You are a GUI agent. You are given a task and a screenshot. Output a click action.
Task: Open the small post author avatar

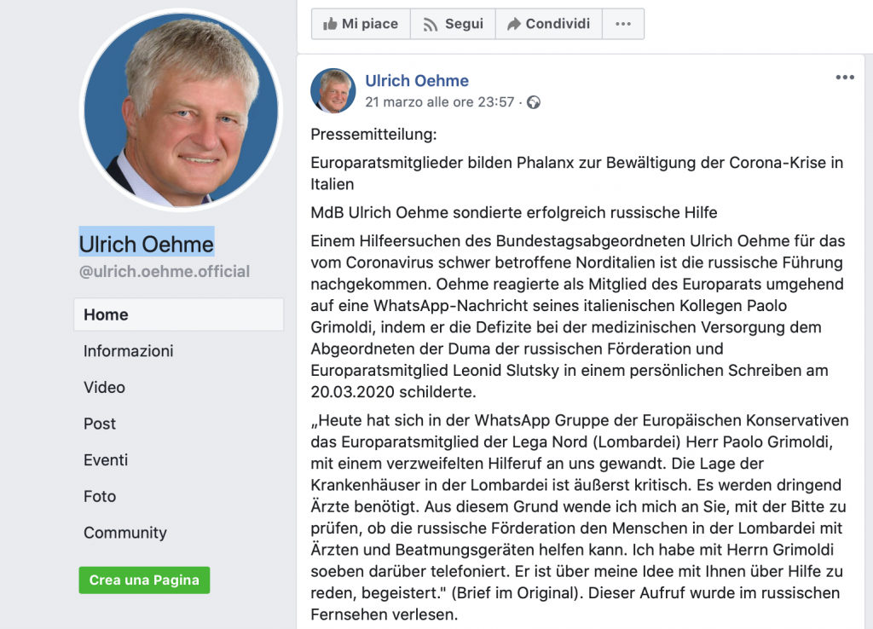click(333, 90)
